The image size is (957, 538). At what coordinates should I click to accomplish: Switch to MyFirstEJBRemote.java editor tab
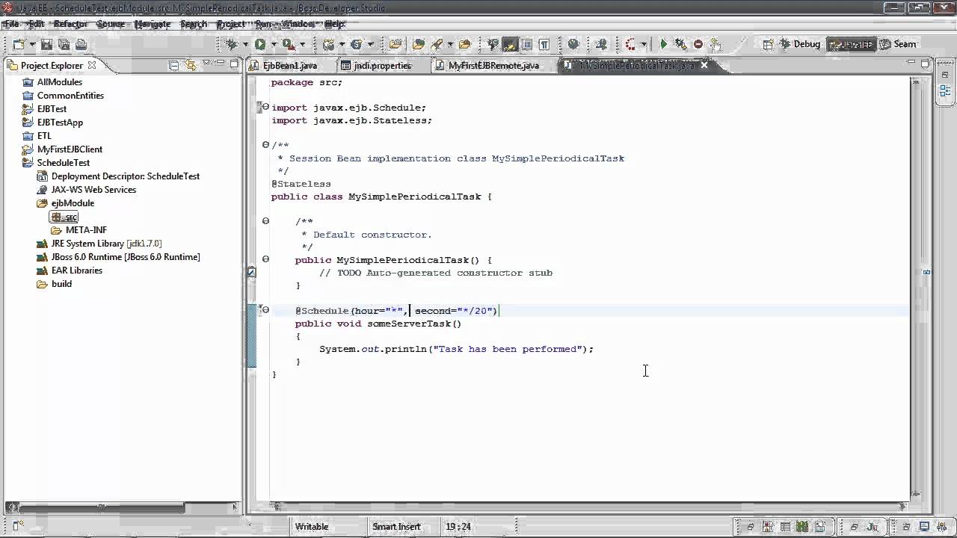tap(493, 66)
